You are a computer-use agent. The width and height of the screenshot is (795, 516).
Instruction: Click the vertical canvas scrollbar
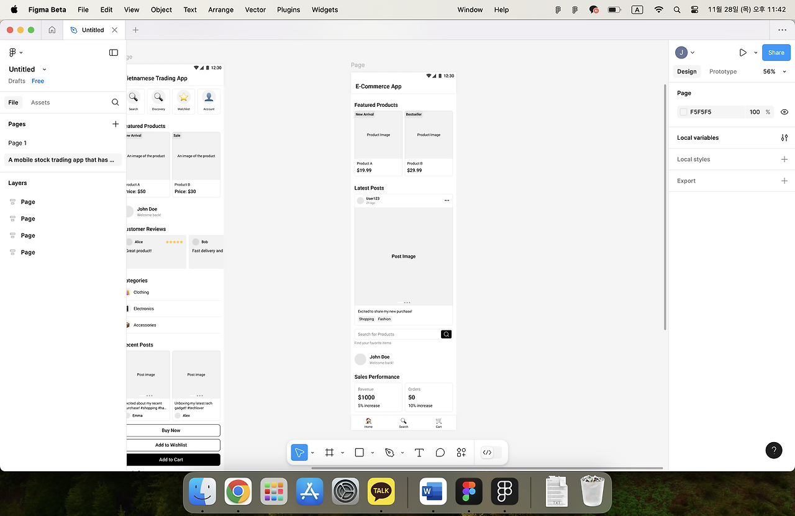665,207
